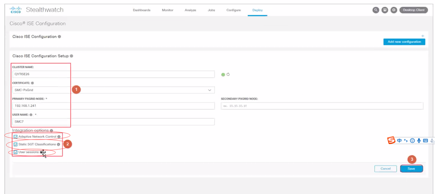Uncheck Adaptive Network Control checkbox

pyautogui.click(x=16, y=137)
